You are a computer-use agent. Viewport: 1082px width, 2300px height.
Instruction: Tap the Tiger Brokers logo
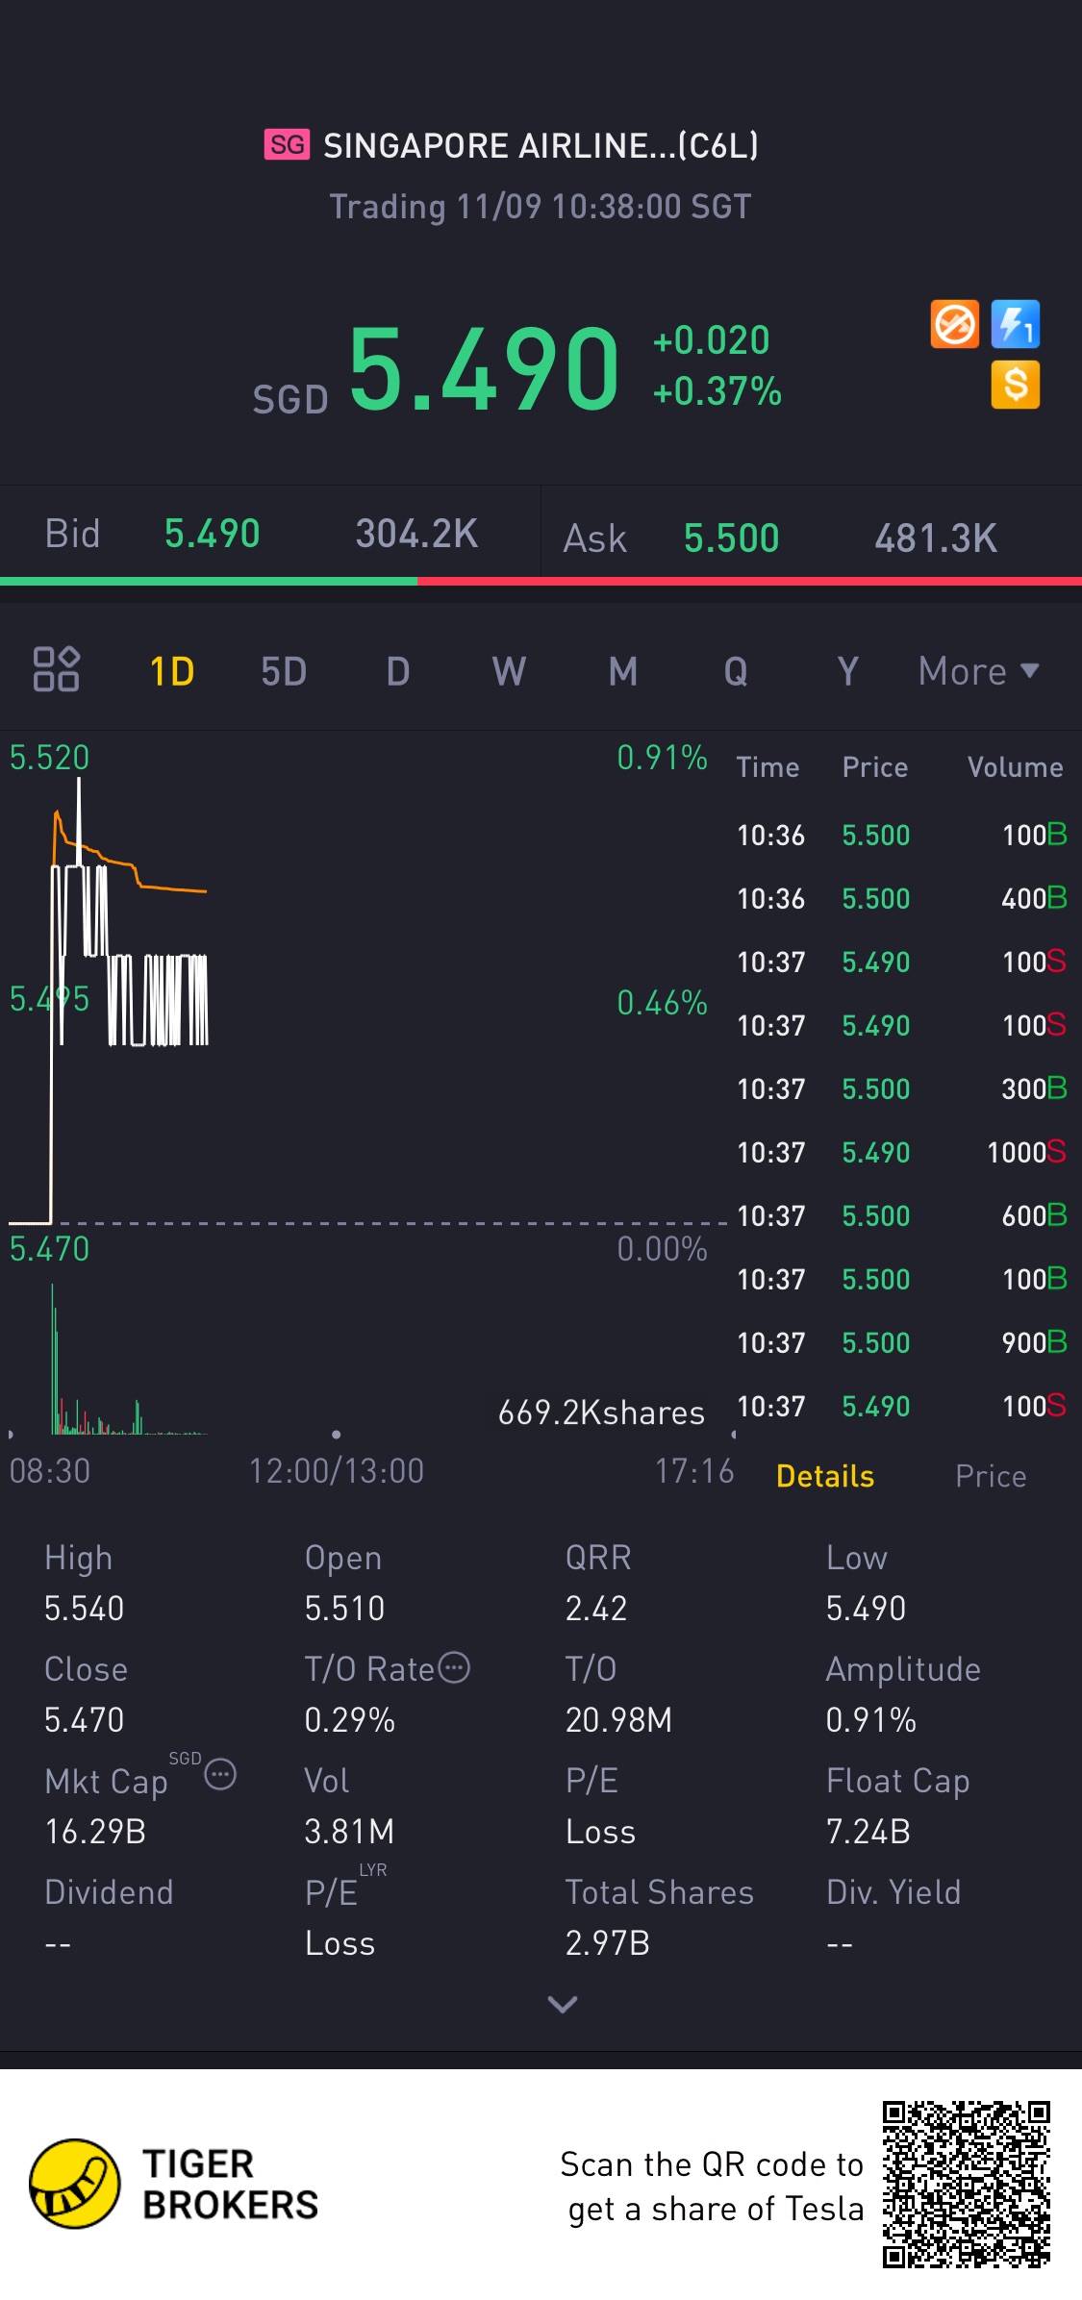click(x=173, y=2184)
